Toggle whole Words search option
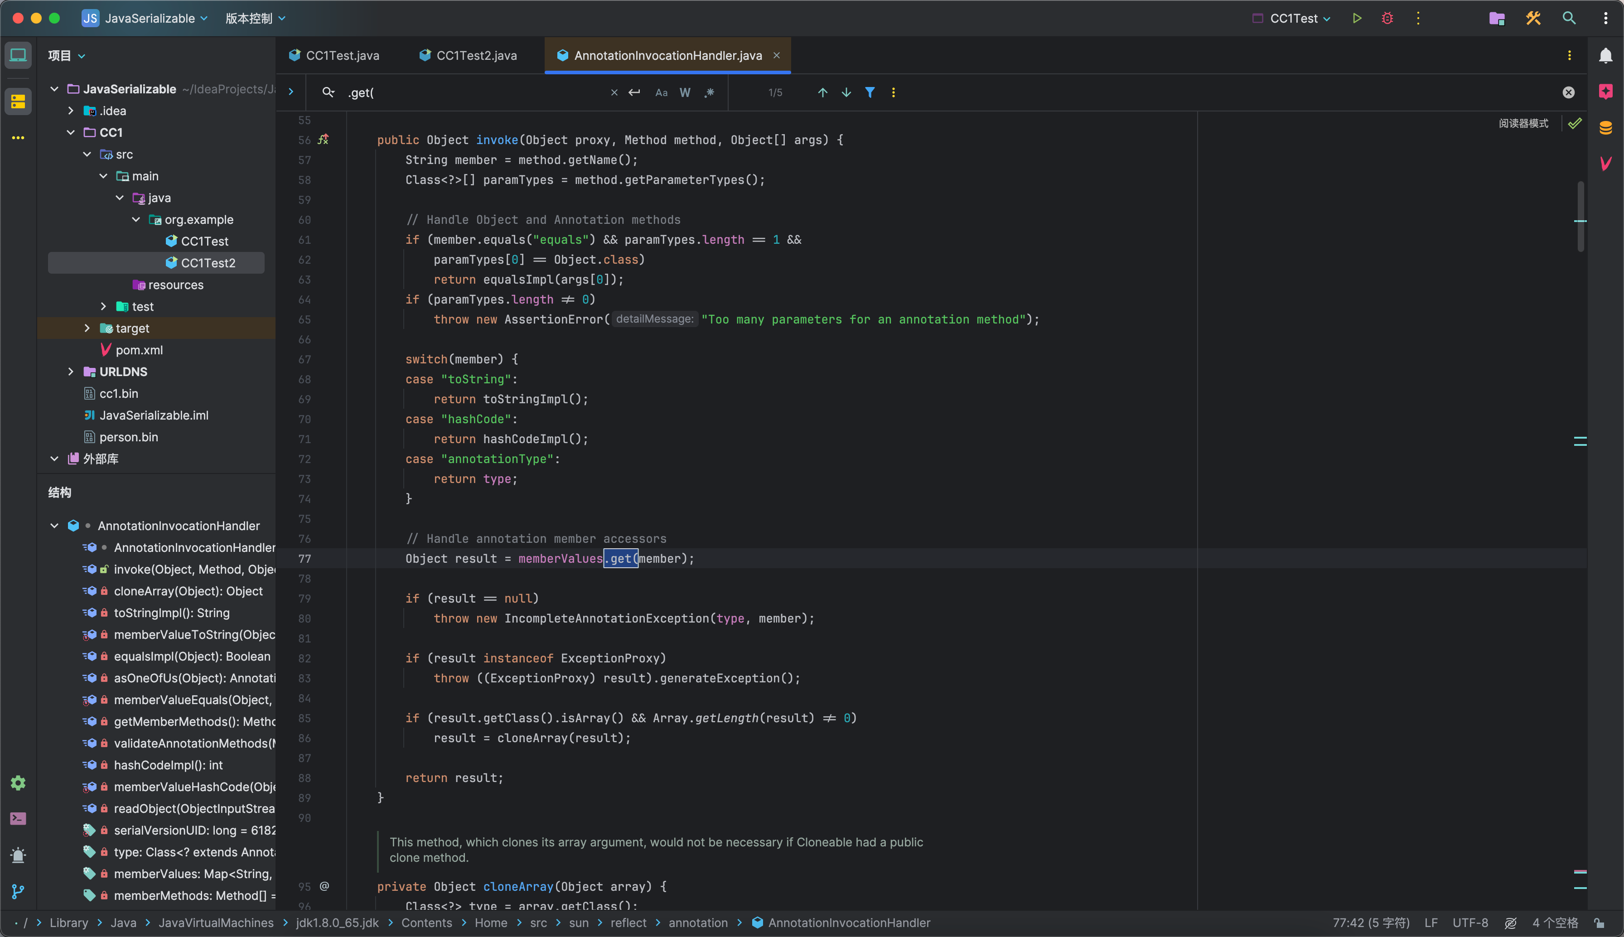Screen dimensions: 1624x937 (685, 93)
